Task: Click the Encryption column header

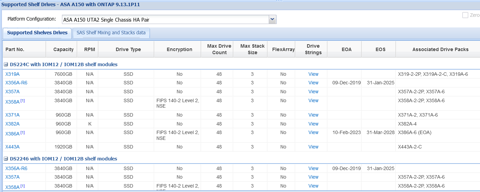Action: pyautogui.click(x=179, y=49)
